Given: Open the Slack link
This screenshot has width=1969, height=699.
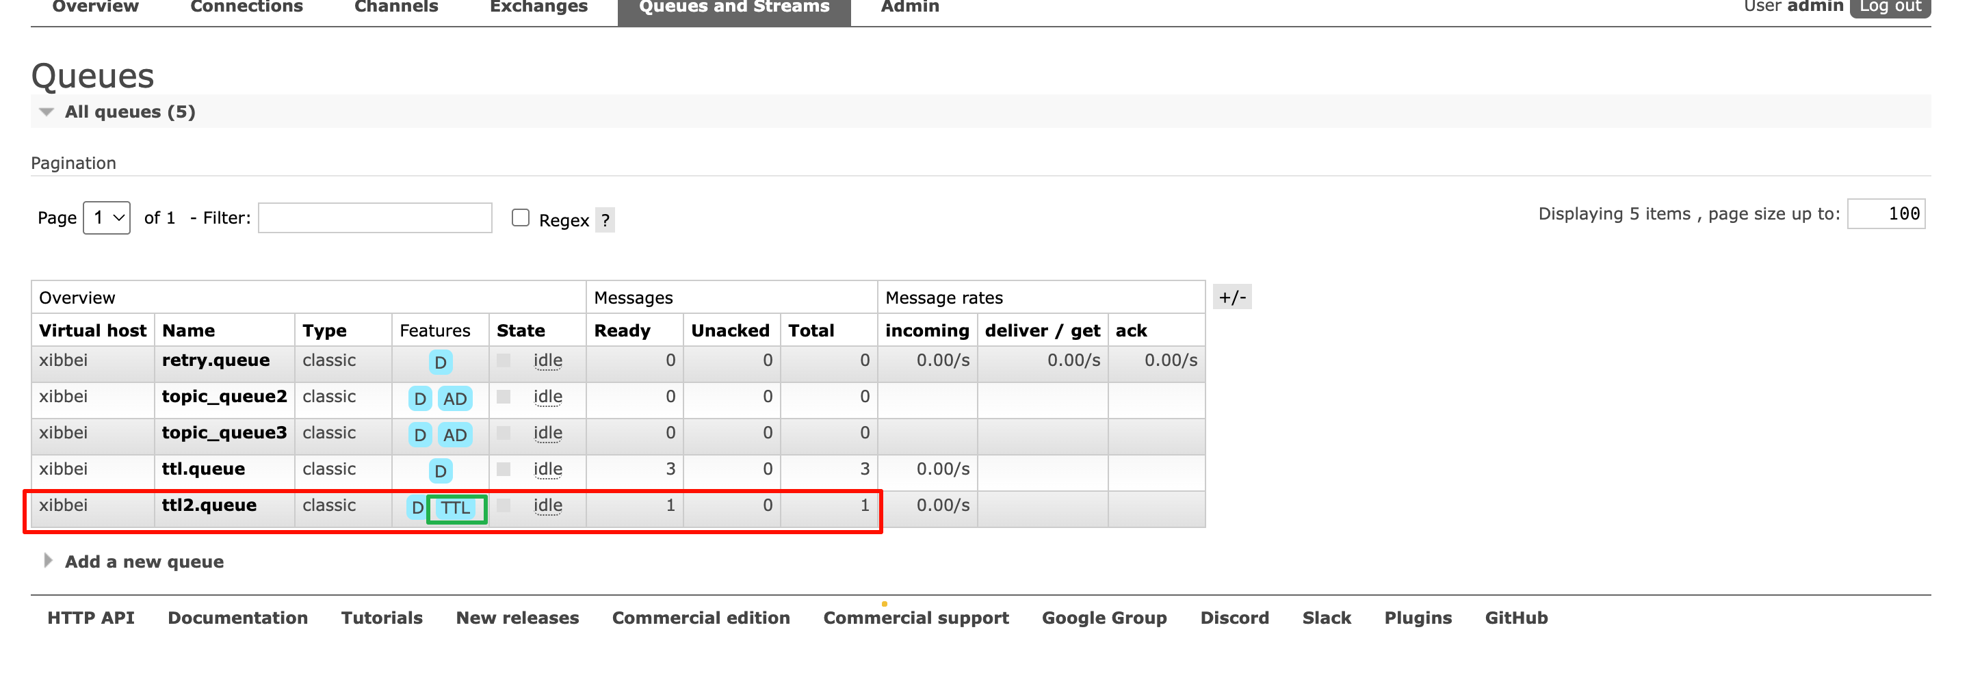Looking at the screenshot, I should (1326, 618).
